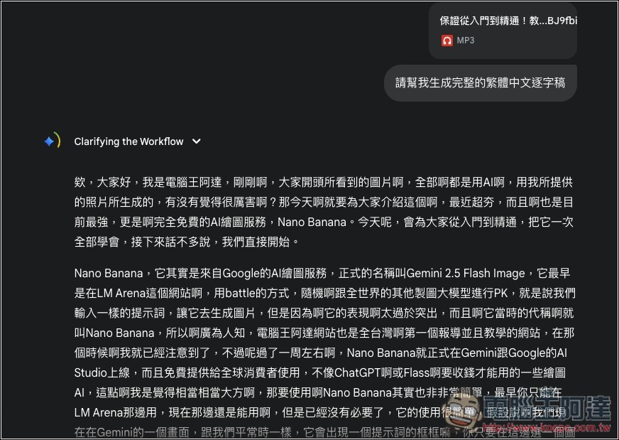Click the line starting 叫Nano Banana，所以啊廣為人知
619x440 pixels.
pos(324,333)
